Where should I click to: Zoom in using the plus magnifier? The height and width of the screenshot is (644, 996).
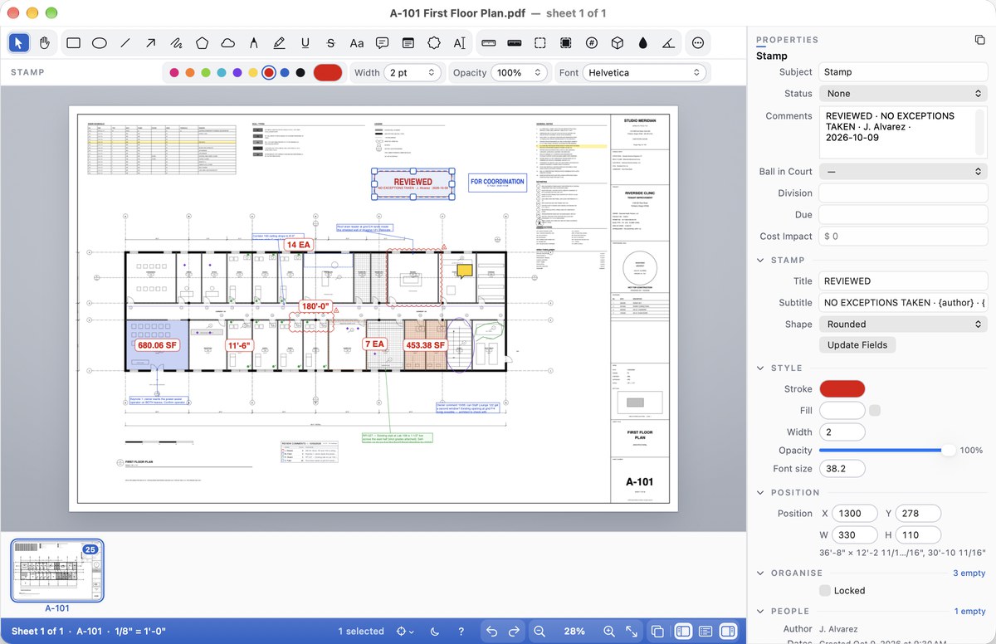609,632
